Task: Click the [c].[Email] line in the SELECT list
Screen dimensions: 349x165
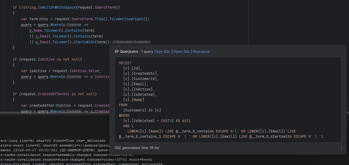Action: pos(136,84)
